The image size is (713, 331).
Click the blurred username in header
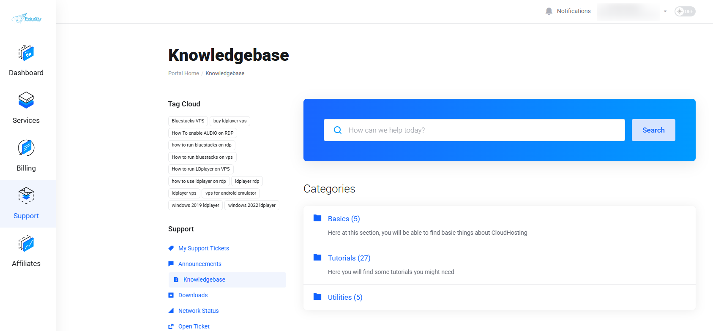coord(628,11)
